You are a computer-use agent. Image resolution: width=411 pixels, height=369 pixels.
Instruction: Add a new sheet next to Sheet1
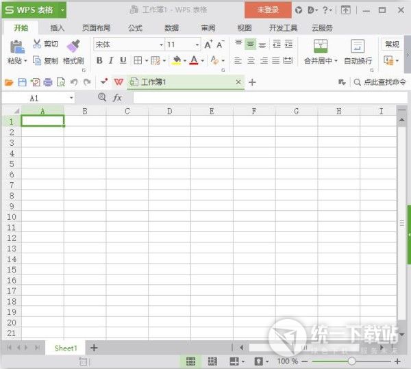(x=94, y=348)
